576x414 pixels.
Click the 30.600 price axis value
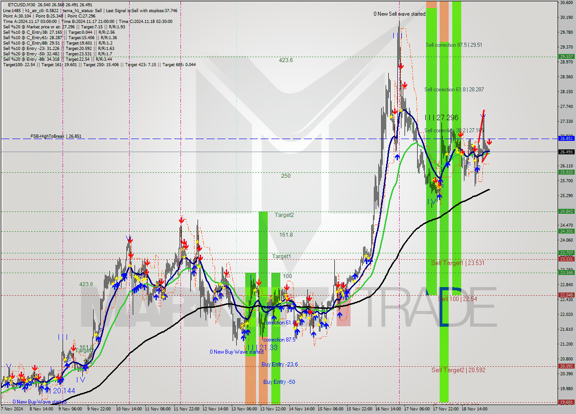[x=566, y=3]
